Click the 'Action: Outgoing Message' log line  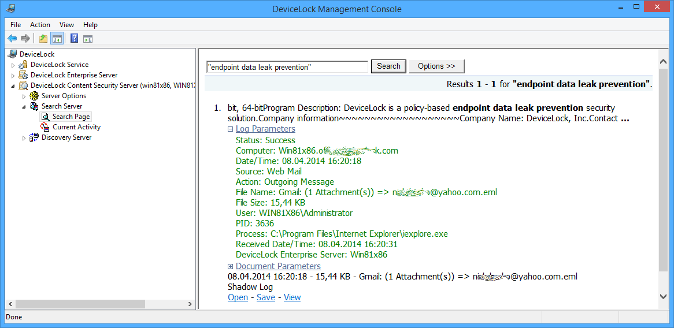(285, 181)
